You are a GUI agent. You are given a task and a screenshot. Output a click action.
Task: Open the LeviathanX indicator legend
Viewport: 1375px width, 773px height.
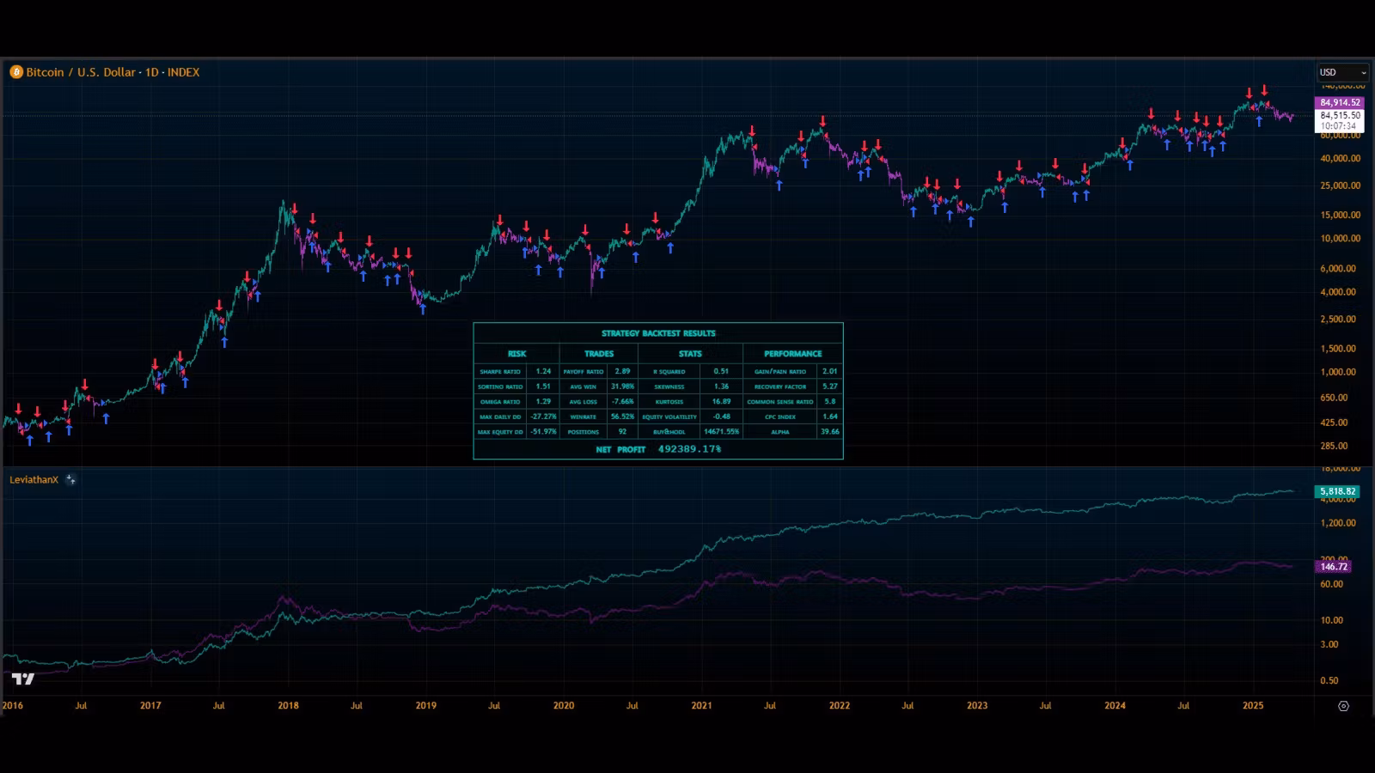pos(34,480)
